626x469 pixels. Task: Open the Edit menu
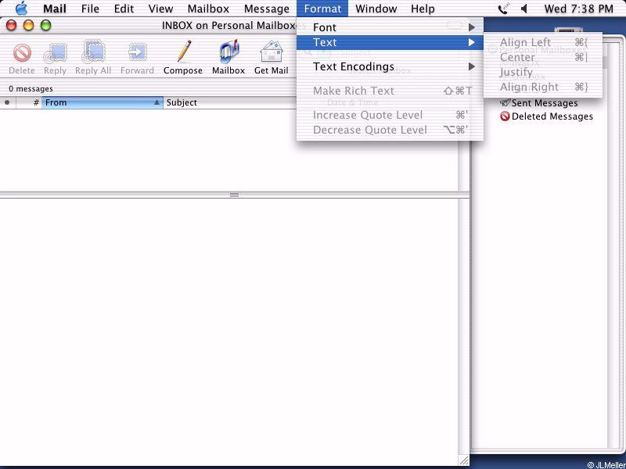click(124, 9)
